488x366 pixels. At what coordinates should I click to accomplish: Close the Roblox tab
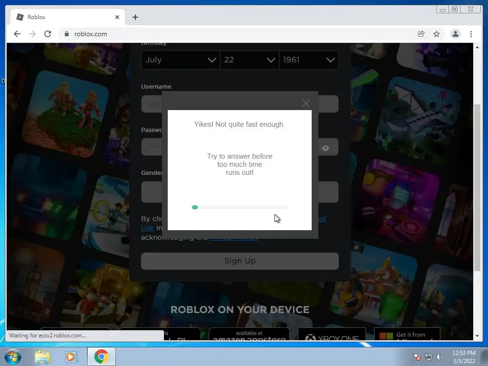(117, 17)
